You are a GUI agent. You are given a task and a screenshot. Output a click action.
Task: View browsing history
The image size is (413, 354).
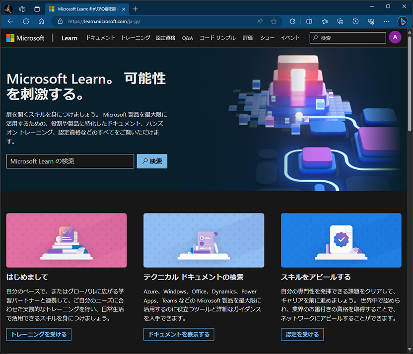356,21
